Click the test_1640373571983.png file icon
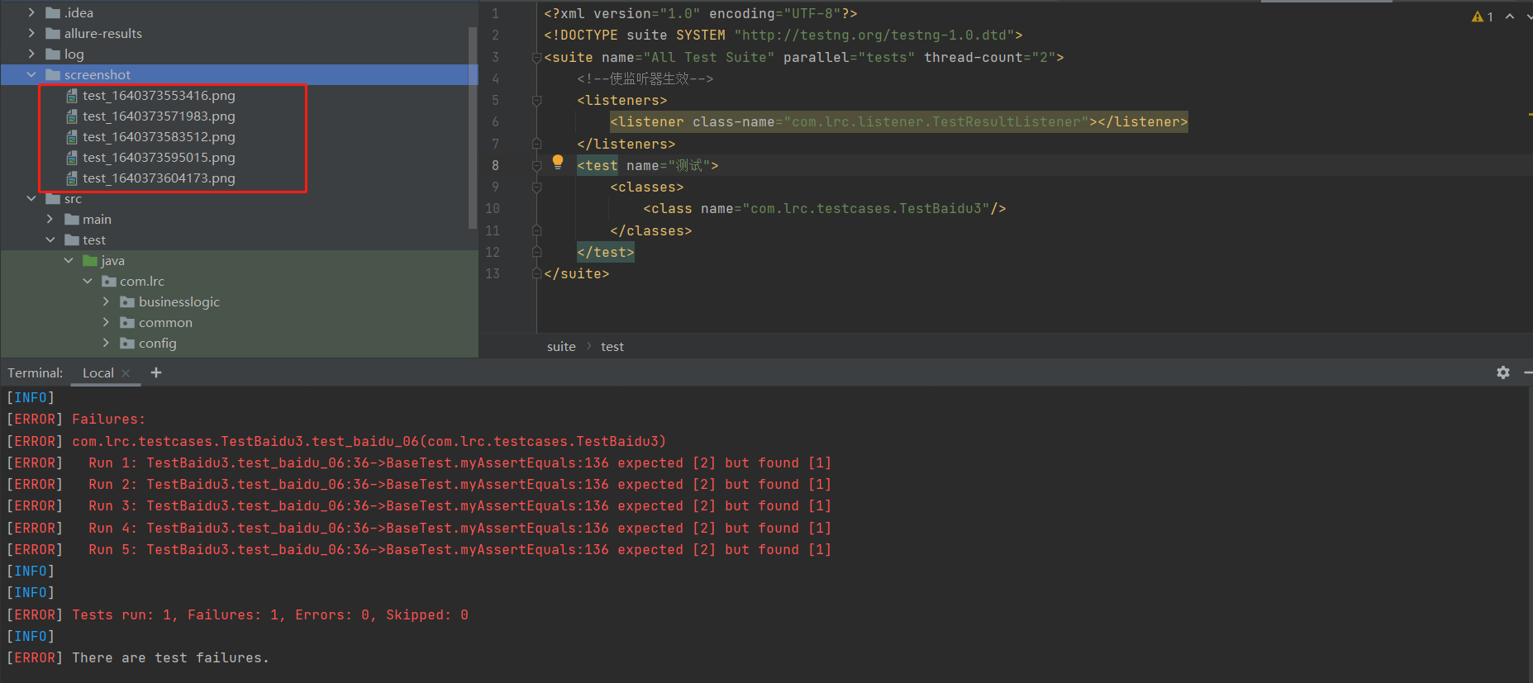The image size is (1533, 683). coord(72,116)
